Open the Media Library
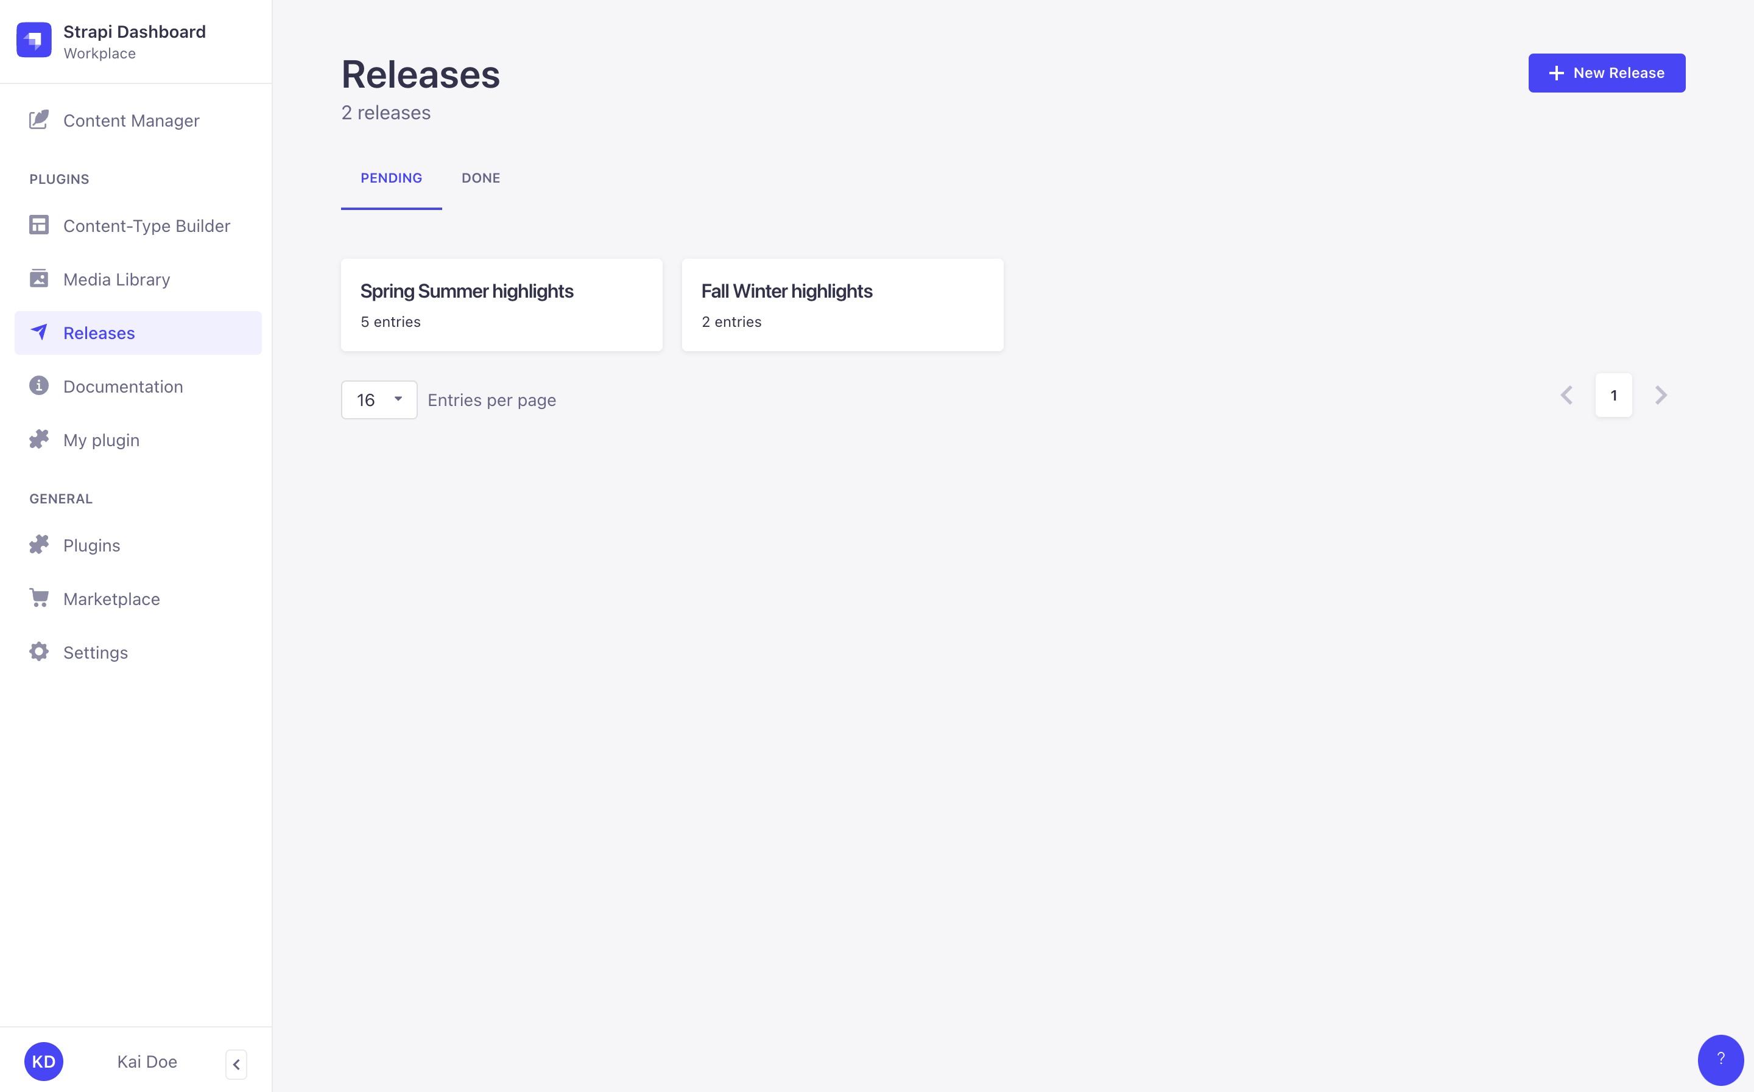Viewport: 1754px width, 1092px height. coord(116,279)
